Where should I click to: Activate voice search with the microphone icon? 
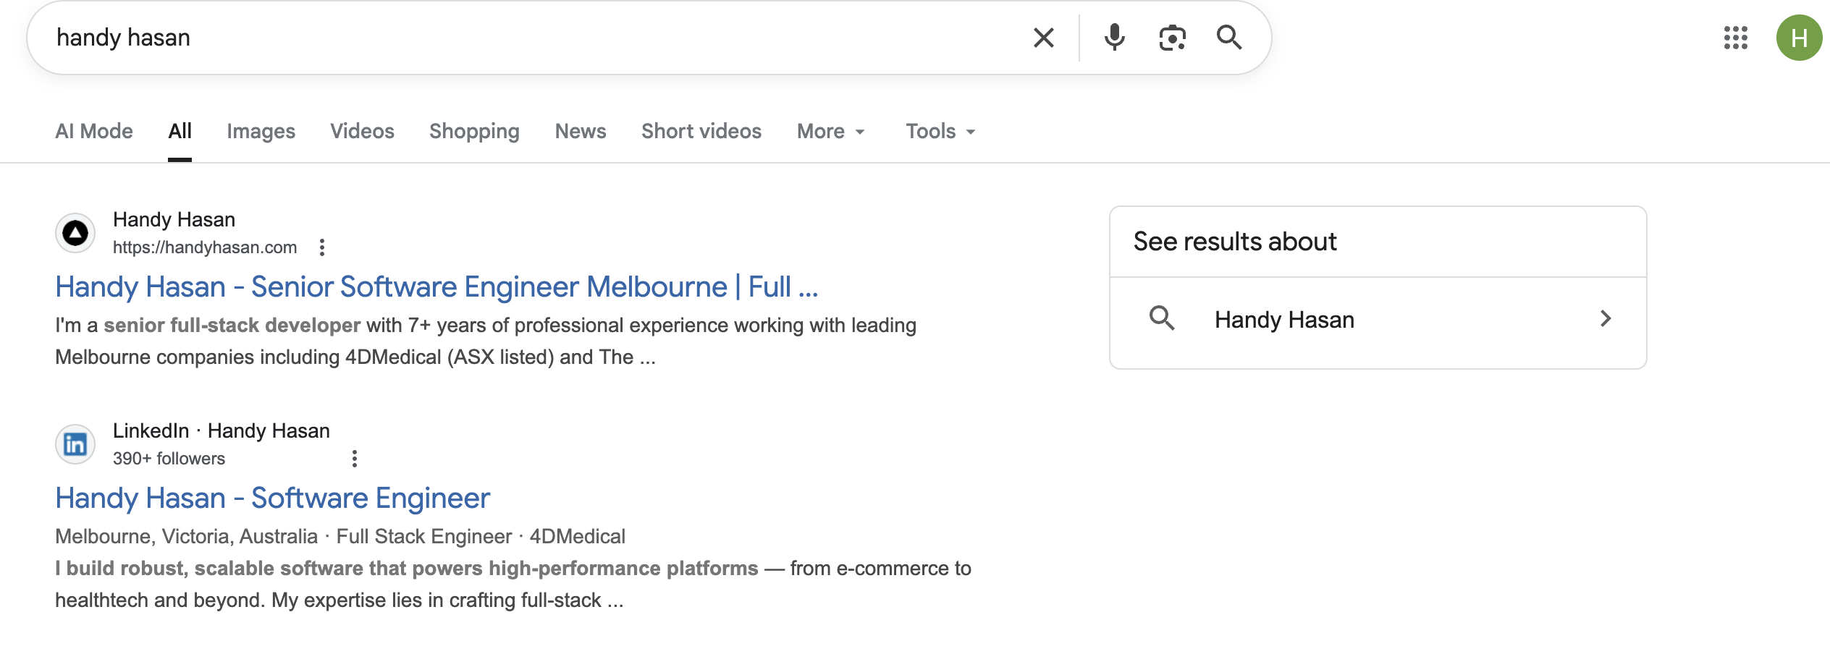(x=1115, y=38)
